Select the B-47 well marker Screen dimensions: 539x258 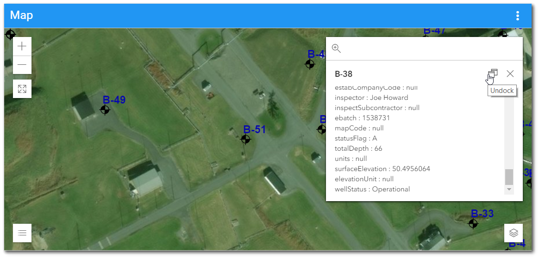[426, 37]
